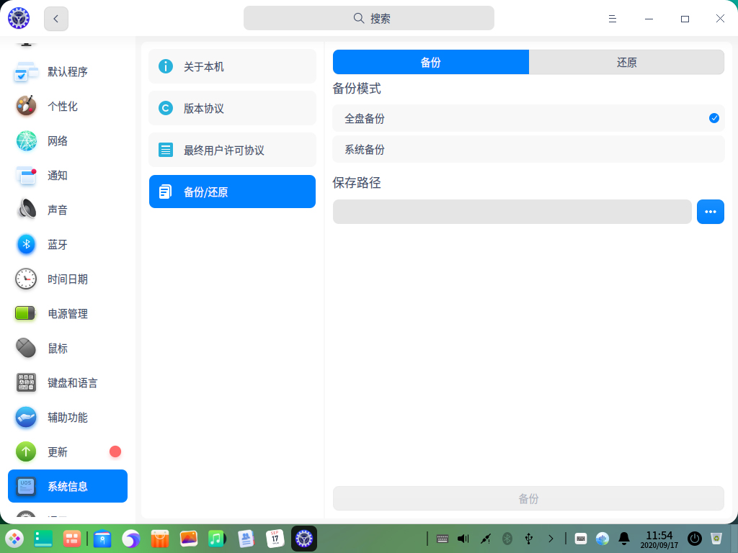Image resolution: width=738 pixels, height=553 pixels.
Task: Select 全盘备份 full disk backup mode
Action: (528, 117)
